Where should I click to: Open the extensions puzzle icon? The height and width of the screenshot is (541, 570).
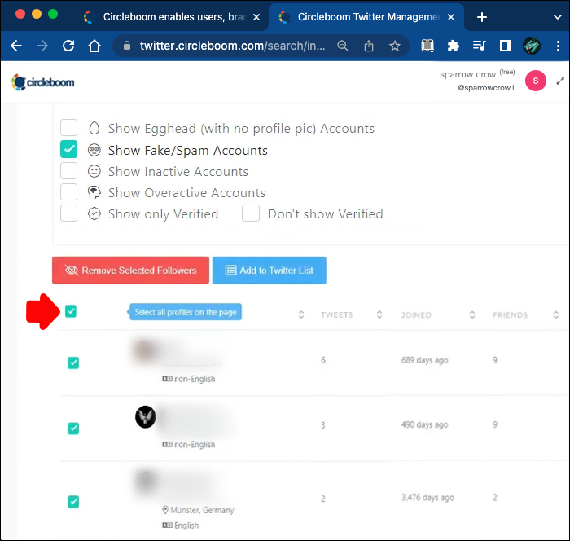coord(454,46)
